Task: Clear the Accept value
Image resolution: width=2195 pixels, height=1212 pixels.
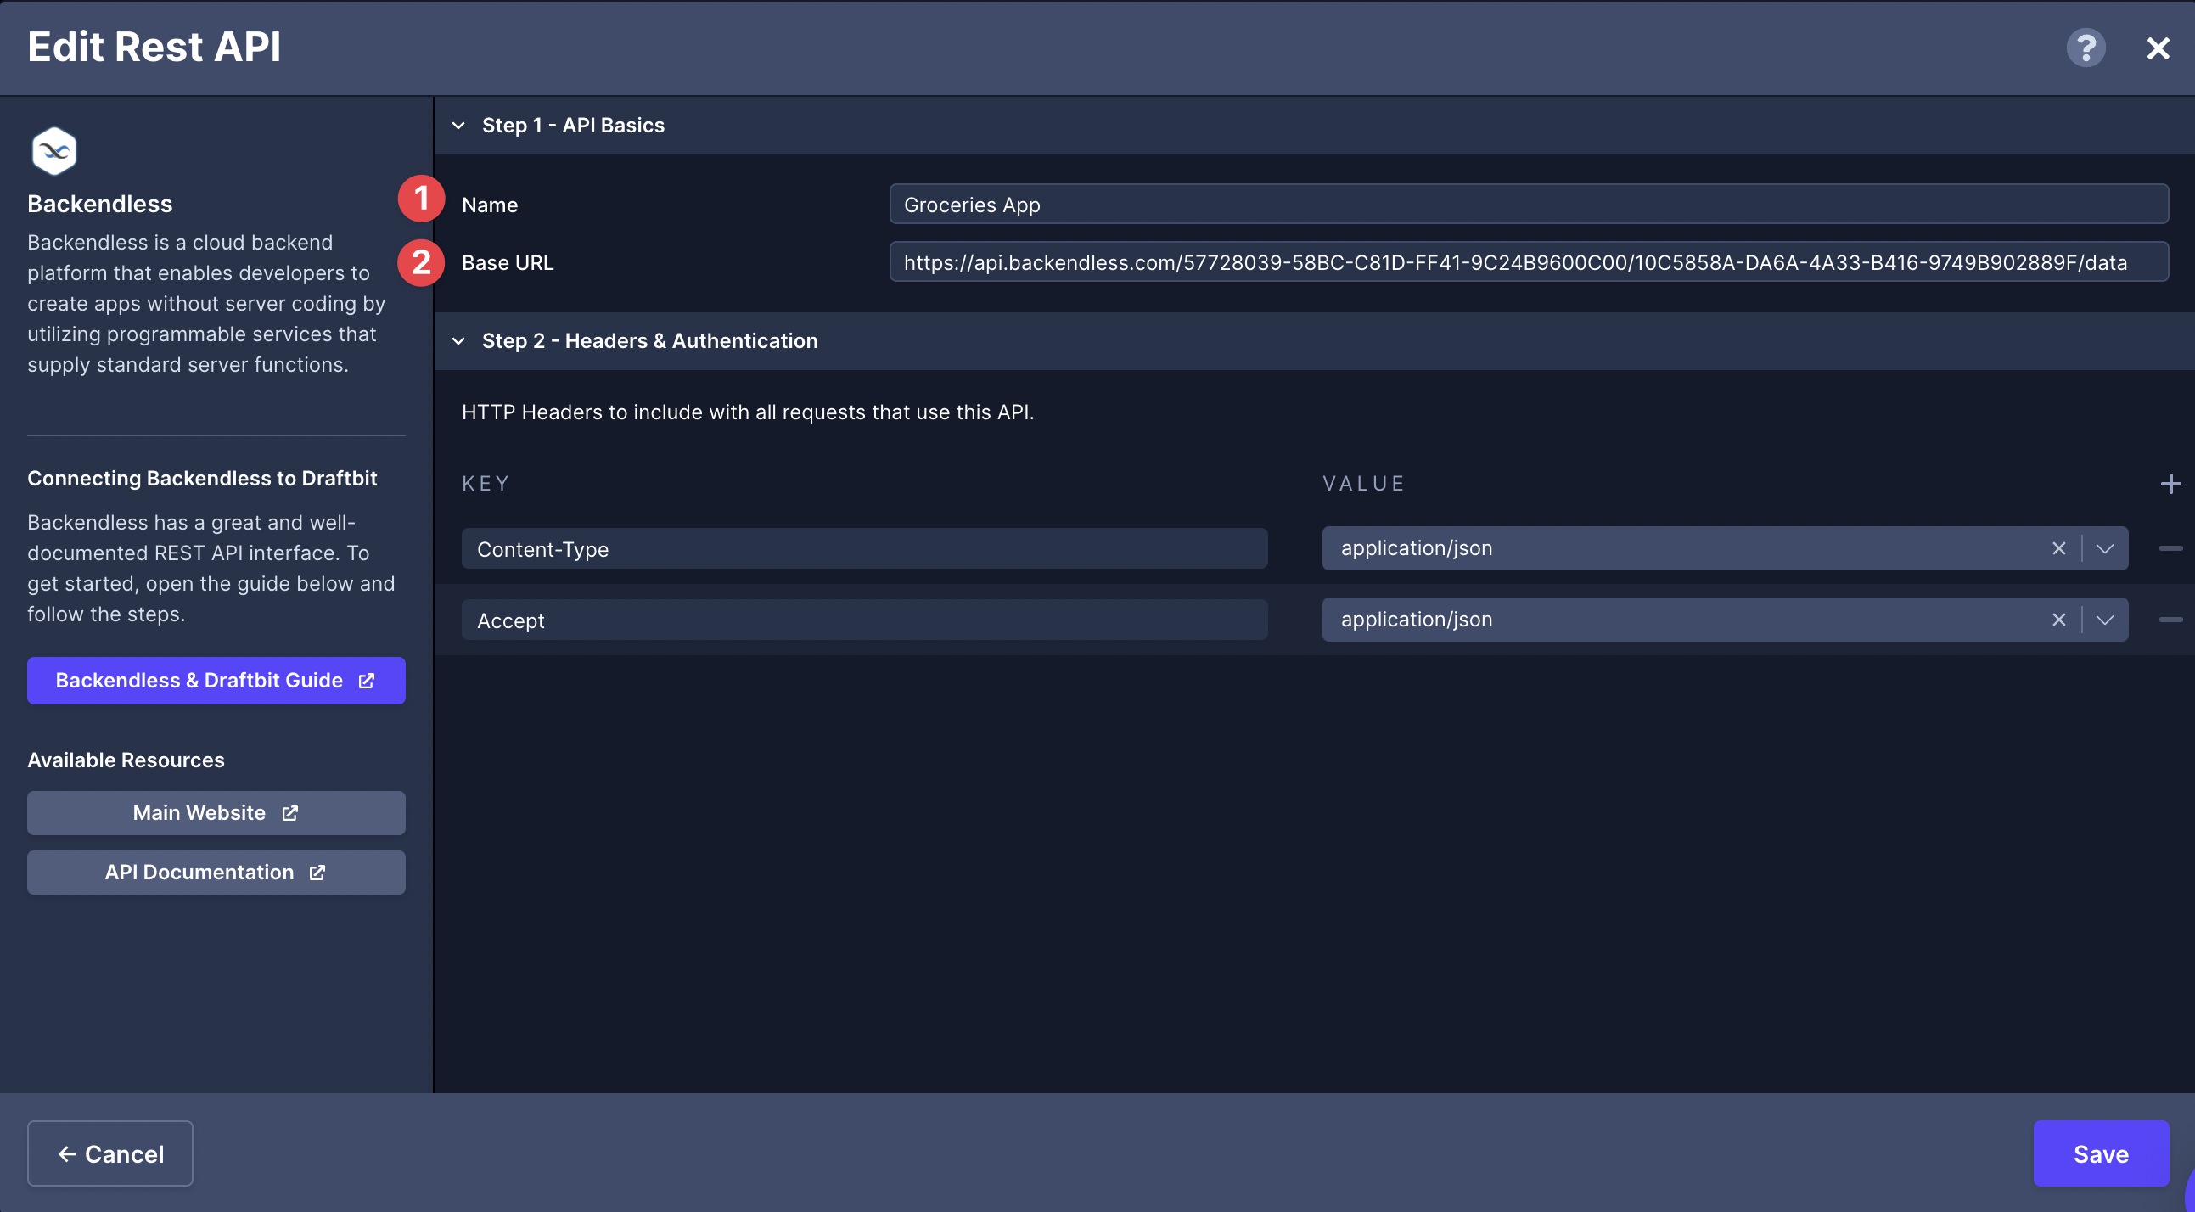Action: 2058,620
